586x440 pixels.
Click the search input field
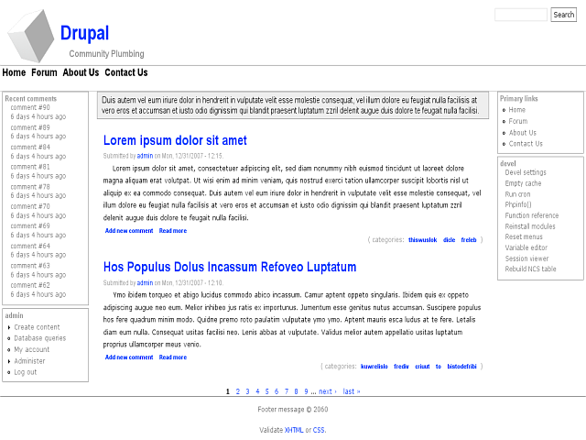pyautogui.click(x=521, y=15)
